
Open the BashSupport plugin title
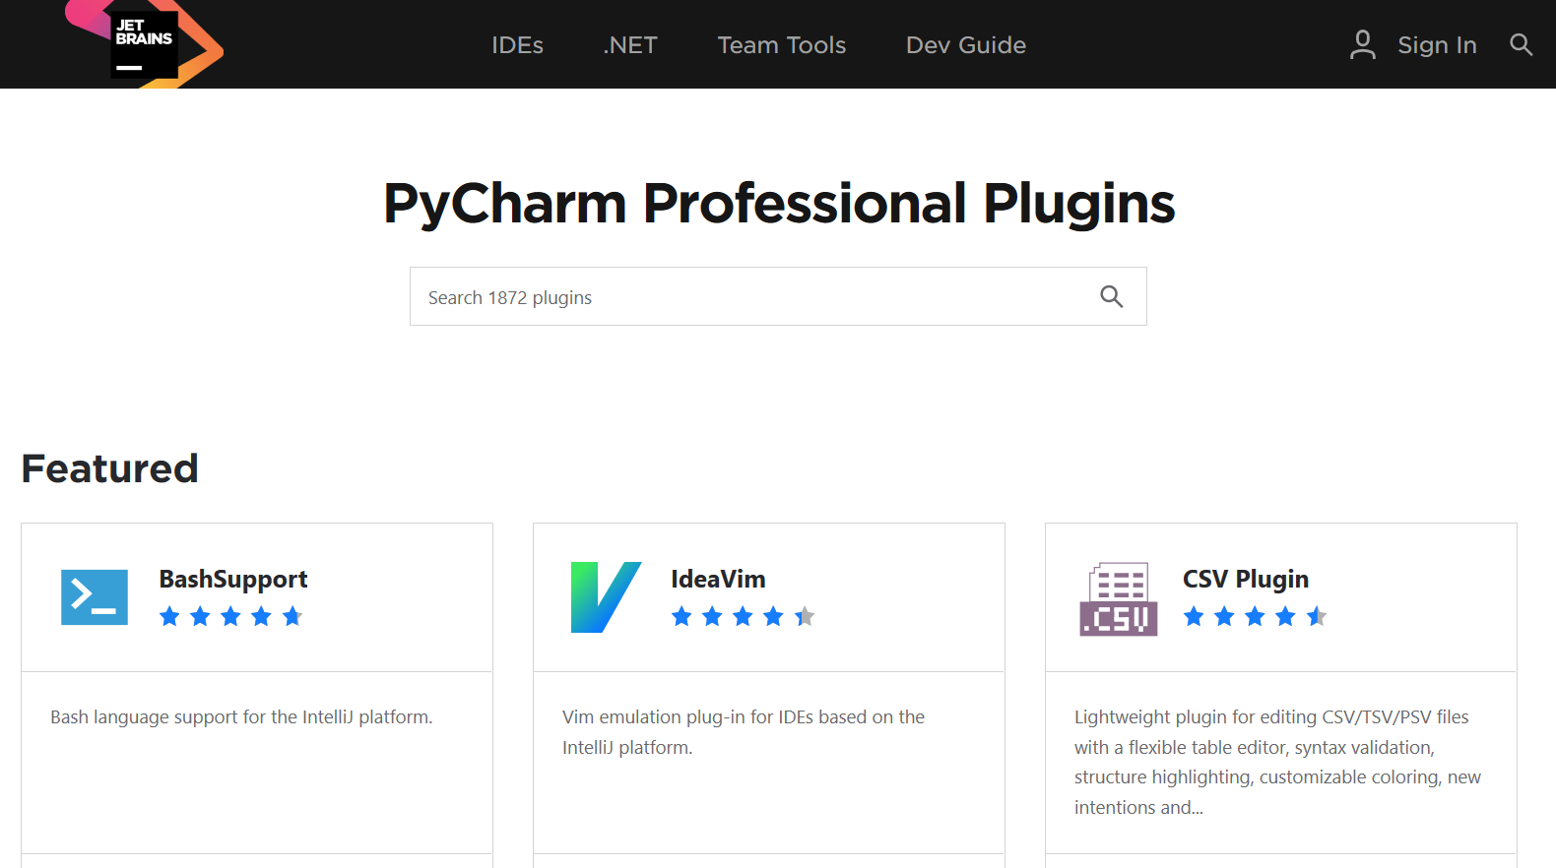point(233,580)
